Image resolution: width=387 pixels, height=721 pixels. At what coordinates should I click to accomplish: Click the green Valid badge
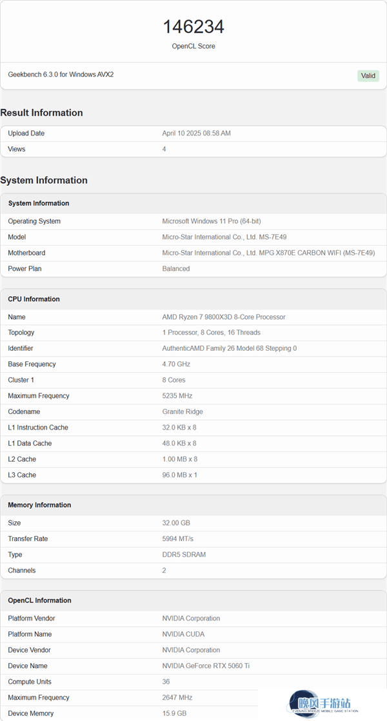click(368, 76)
